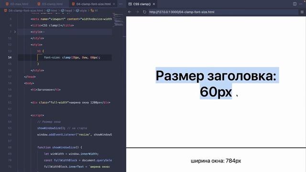This screenshot has height=172, width=306.
Task: Click the Размер окна comment line
Action: 49,122
